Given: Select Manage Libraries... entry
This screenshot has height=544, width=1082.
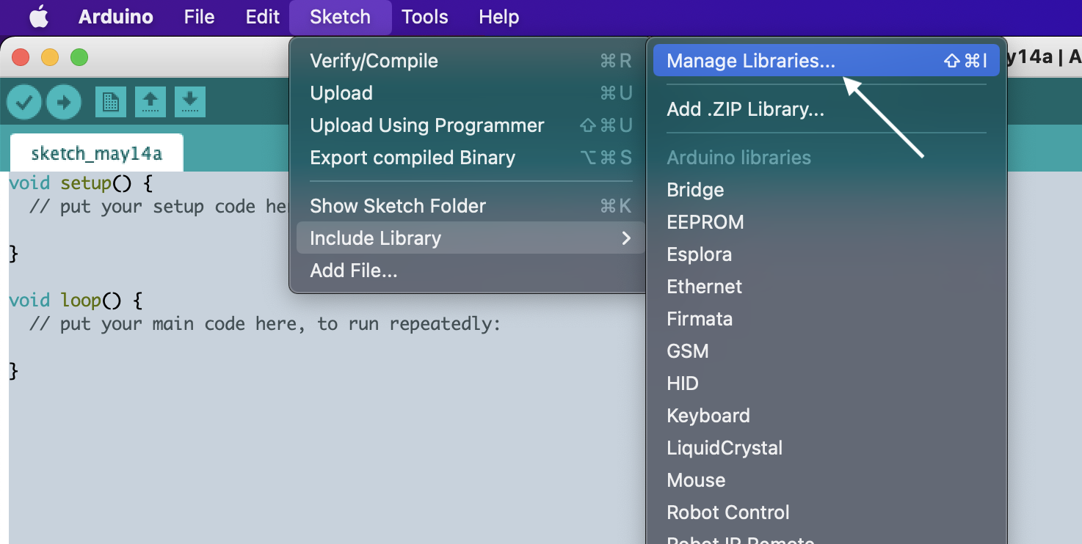Looking at the screenshot, I should pos(827,61).
